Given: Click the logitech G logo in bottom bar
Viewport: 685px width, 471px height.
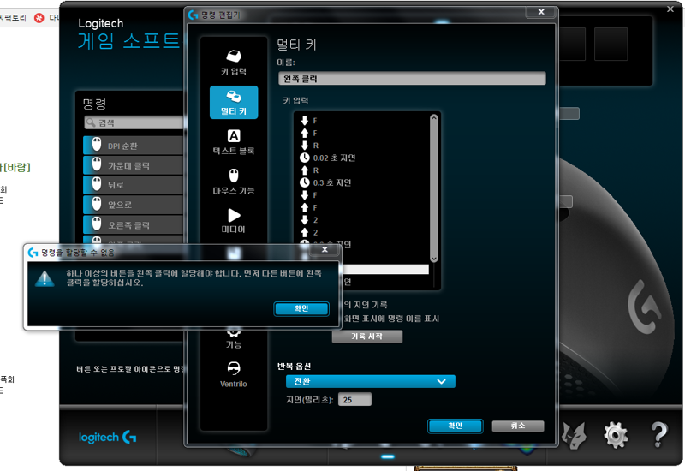Looking at the screenshot, I should (108, 437).
